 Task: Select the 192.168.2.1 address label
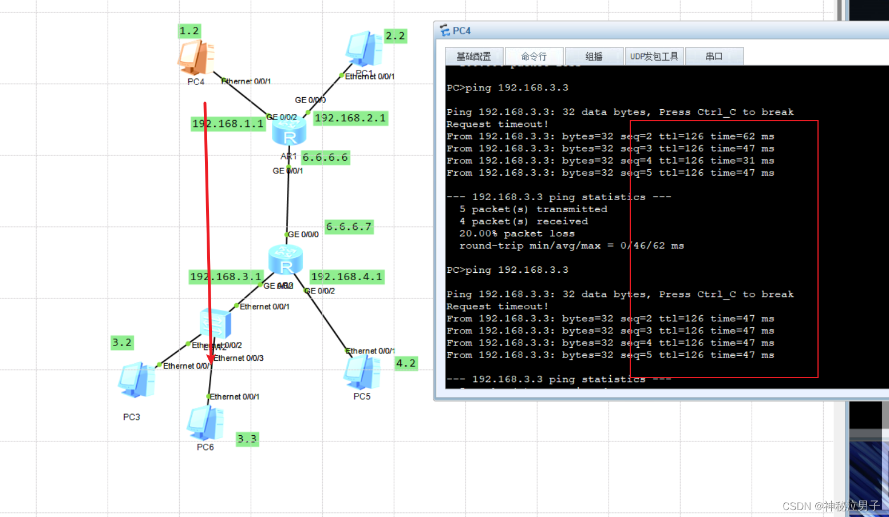point(350,118)
